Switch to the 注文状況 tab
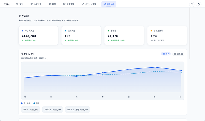 click(x=36, y=4)
